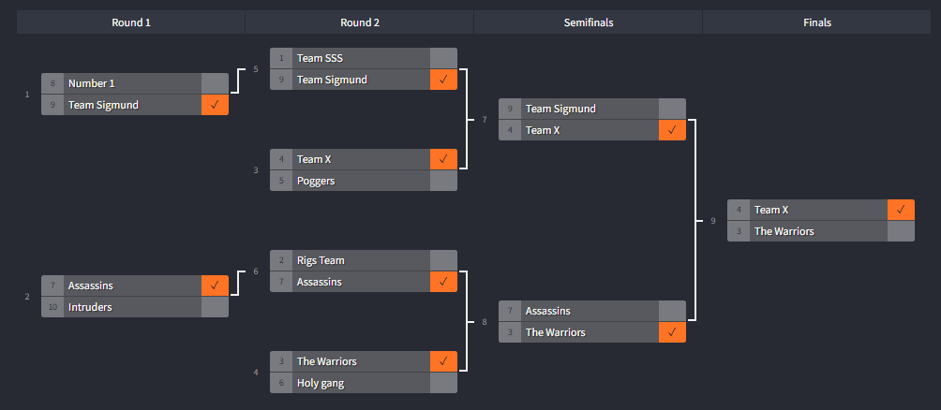Click the checkmark beside Team X in Semifinals
941x410 pixels.
[672, 130]
